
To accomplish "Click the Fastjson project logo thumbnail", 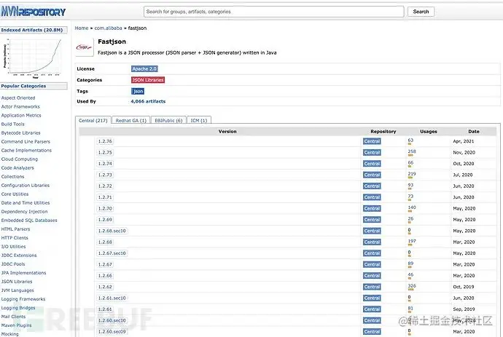I will tap(85, 47).
